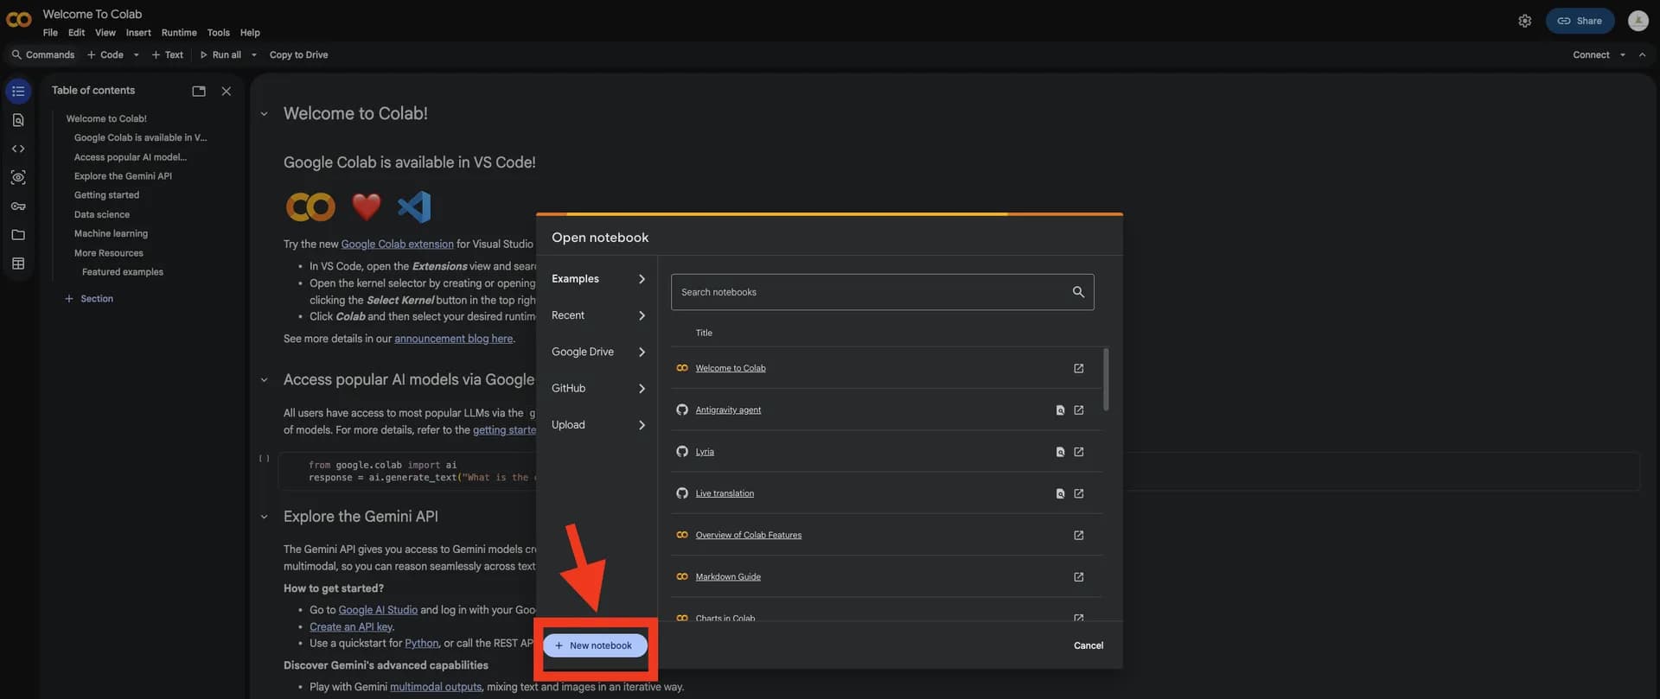Switch to the Google Drive tab
The image size is (1660, 699).
click(597, 352)
